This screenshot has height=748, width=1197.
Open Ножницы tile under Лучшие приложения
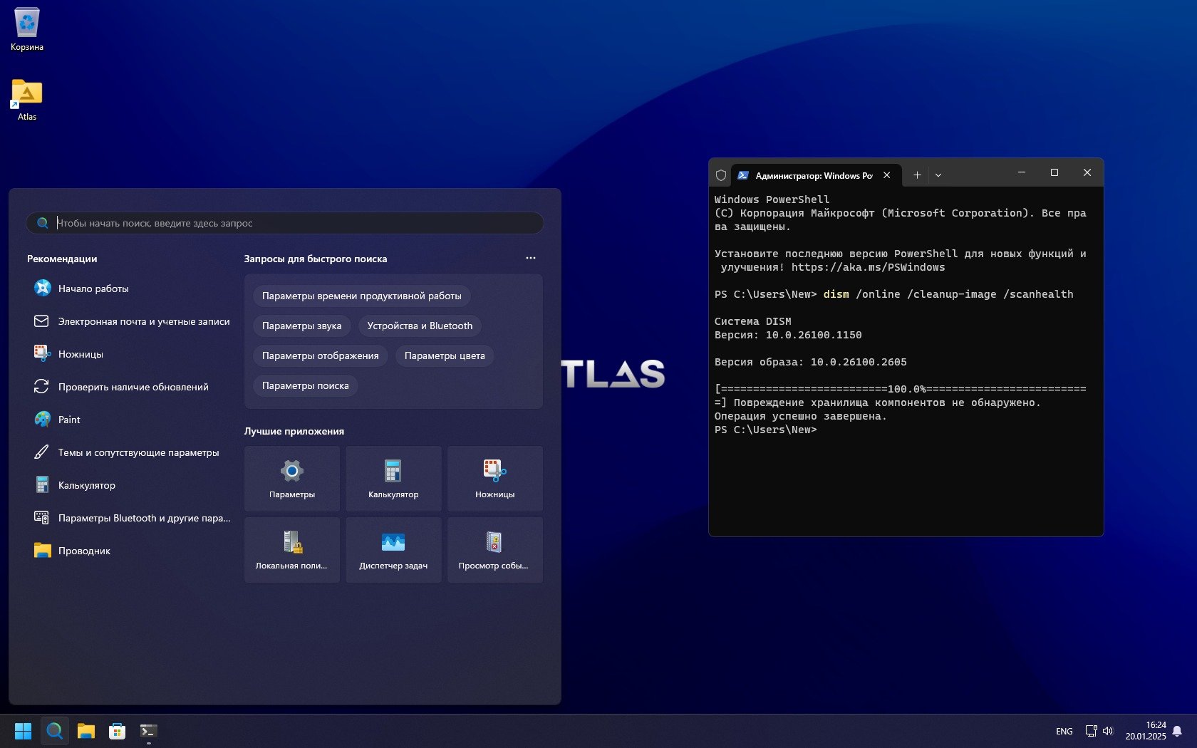(x=494, y=478)
